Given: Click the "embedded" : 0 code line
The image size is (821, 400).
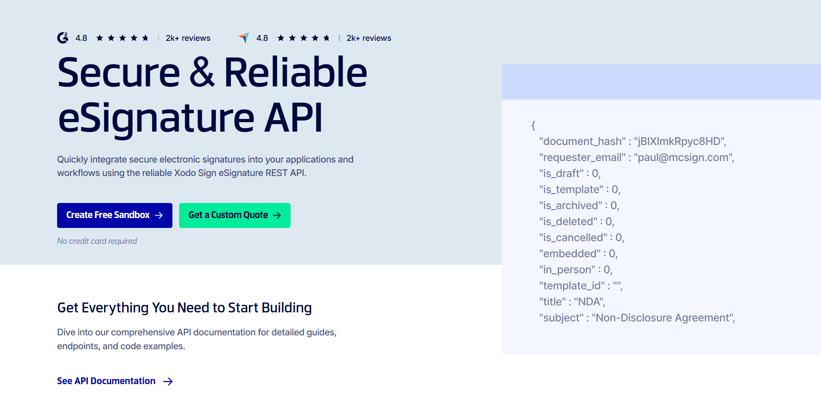Looking at the screenshot, I should click(578, 254).
